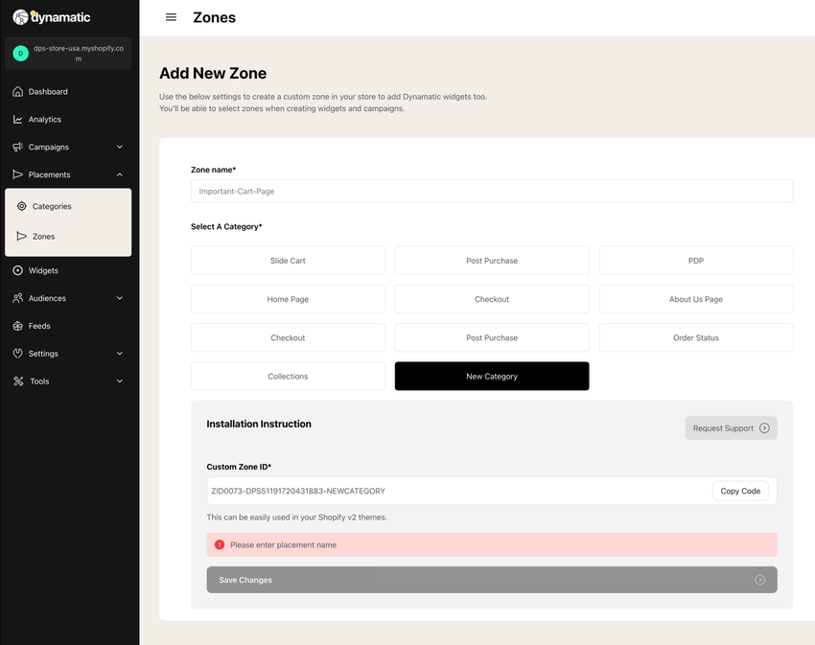Click the Copy Code button

pos(740,491)
